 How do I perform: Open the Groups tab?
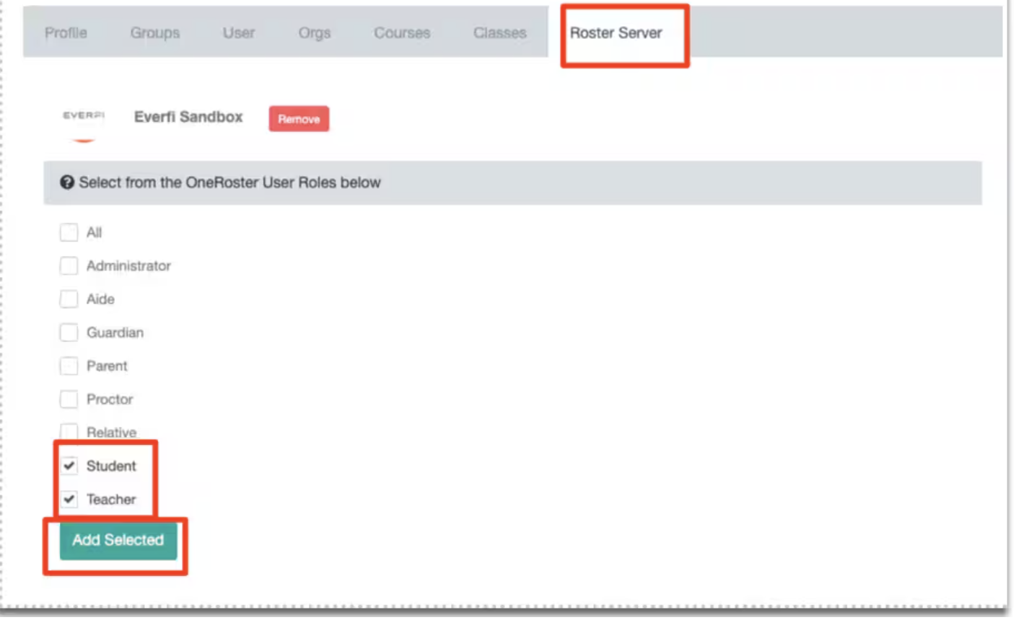coord(154,32)
